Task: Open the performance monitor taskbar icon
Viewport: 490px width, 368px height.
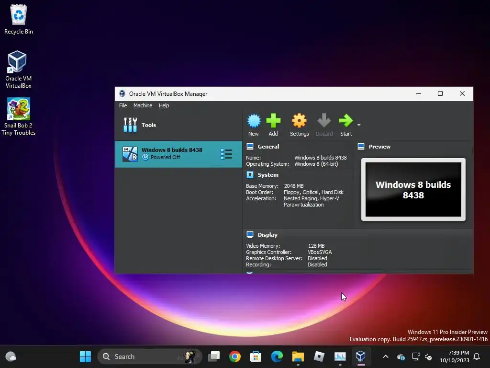Action: coord(340,356)
